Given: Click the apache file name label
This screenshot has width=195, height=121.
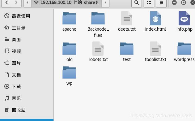Looking at the screenshot, I should coord(69,29).
